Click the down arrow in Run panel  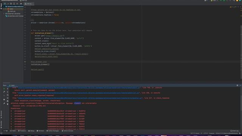tap(8, 92)
